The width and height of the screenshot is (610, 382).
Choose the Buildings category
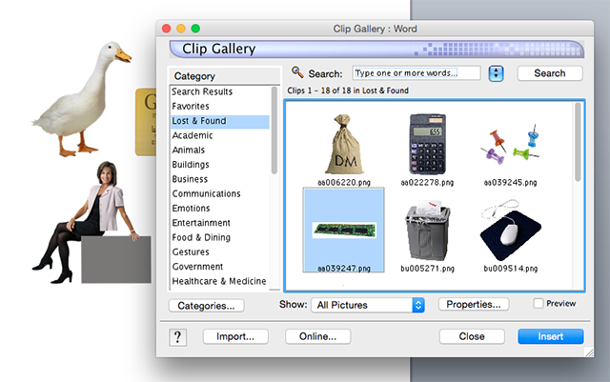click(220, 165)
